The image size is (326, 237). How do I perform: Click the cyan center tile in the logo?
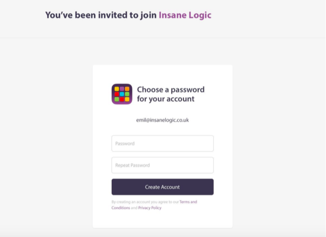click(122, 94)
